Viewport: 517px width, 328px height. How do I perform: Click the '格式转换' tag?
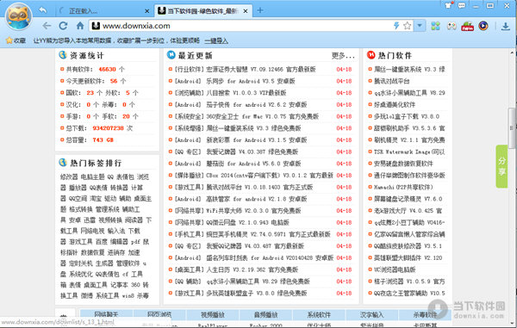81,209
